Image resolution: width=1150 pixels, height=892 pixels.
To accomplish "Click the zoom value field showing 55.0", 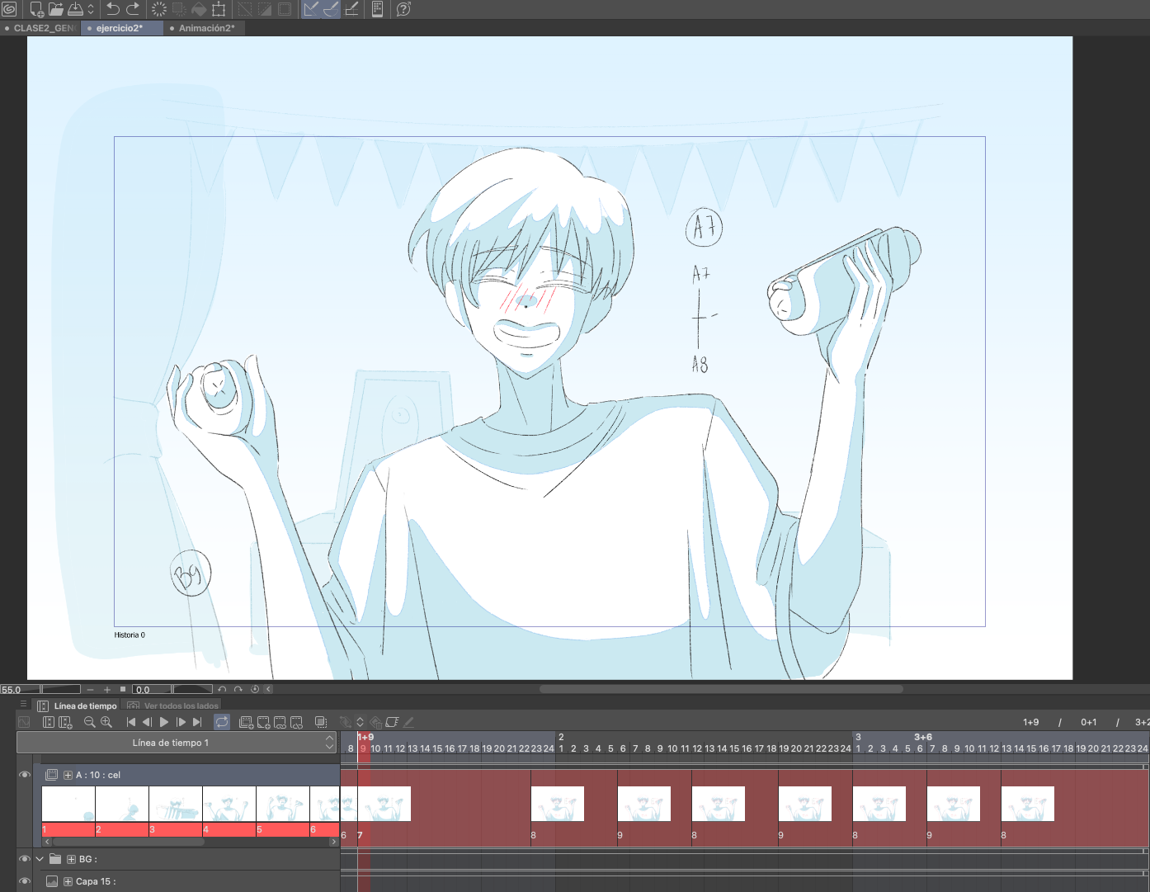I will tap(20, 689).
